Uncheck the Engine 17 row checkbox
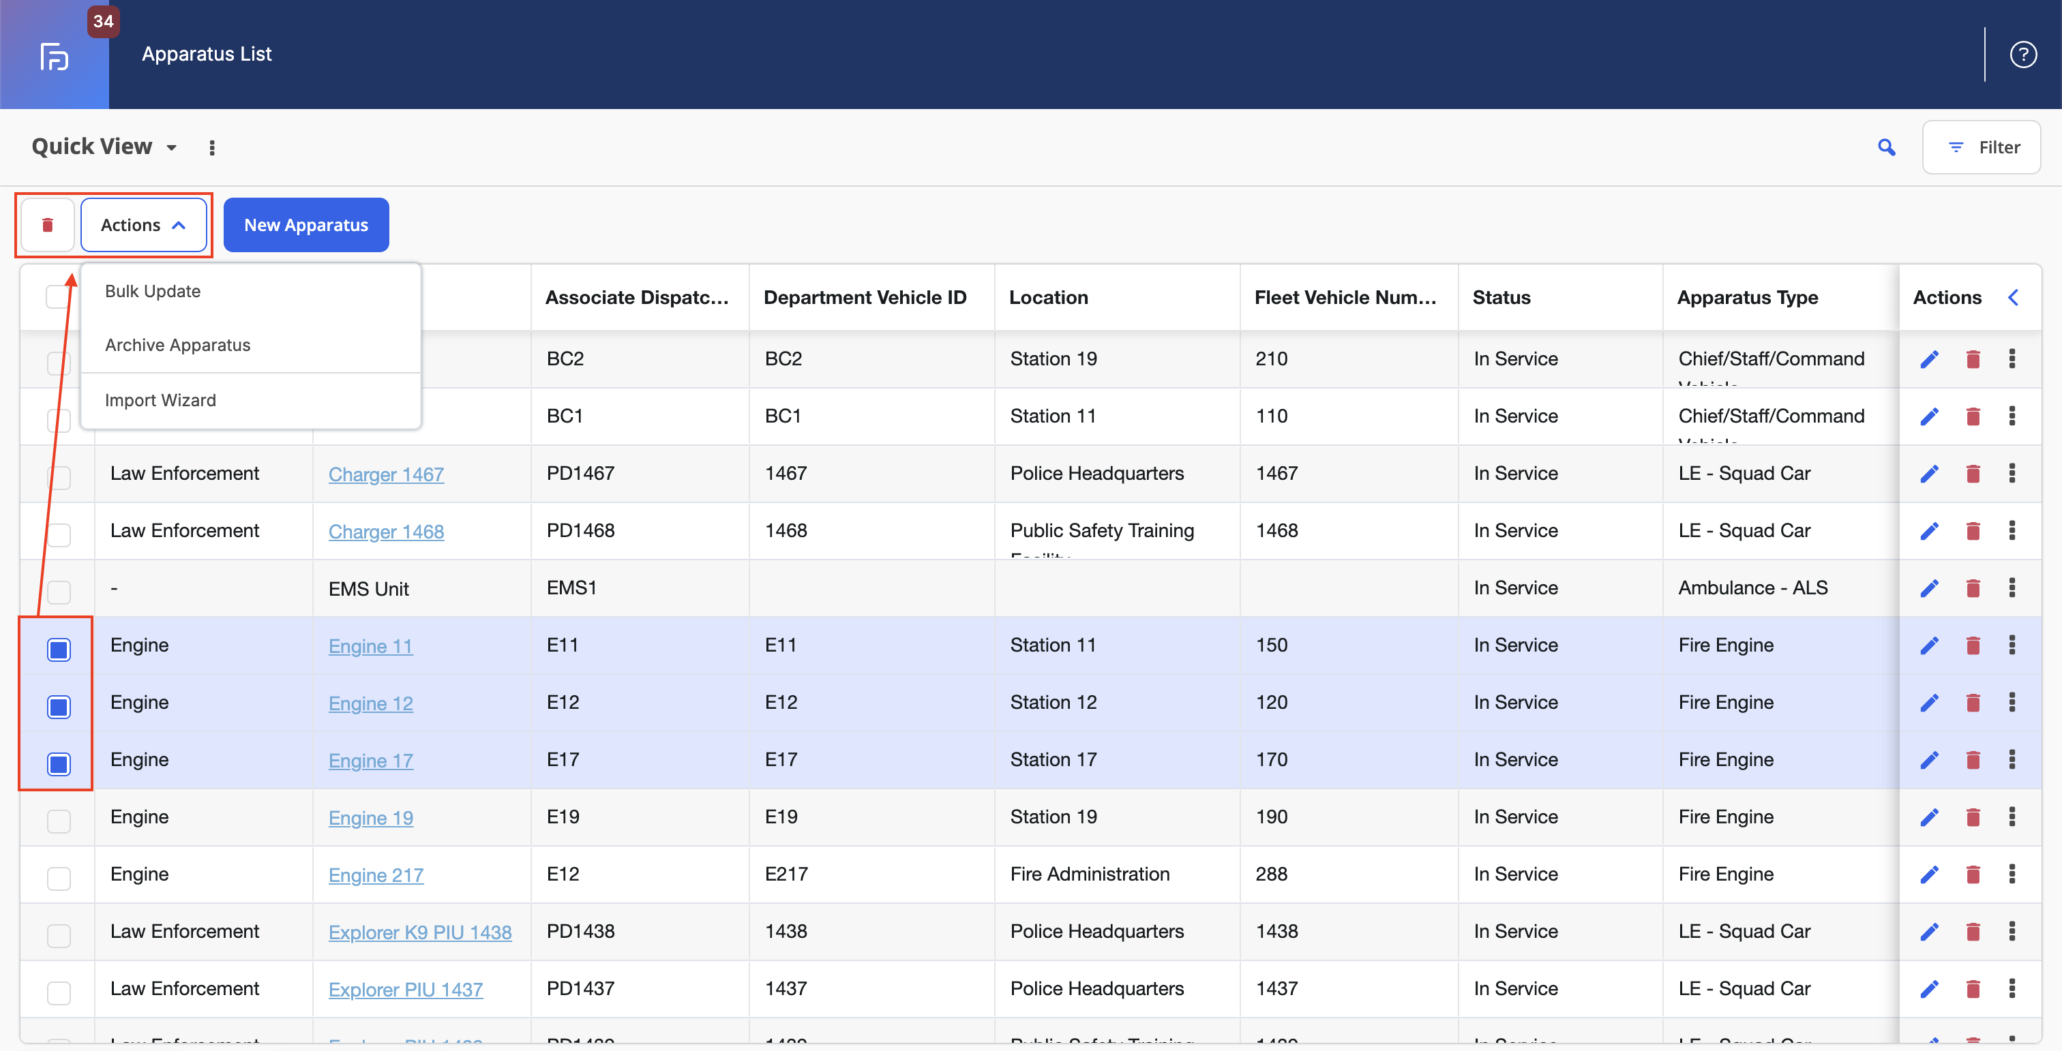The width and height of the screenshot is (2062, 1051). 59,764
